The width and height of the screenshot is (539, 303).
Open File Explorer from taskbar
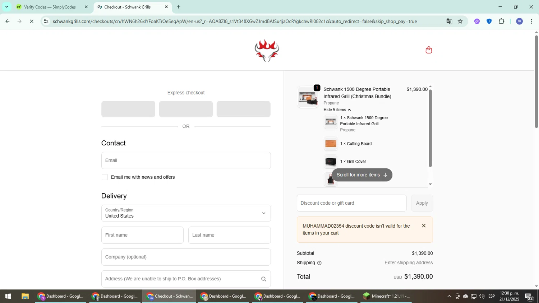pyautogui.click(x=25, y=296)
